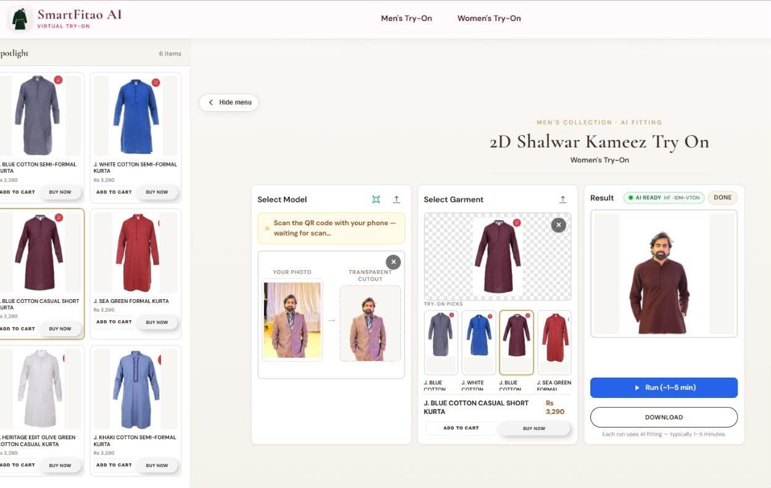The width and height of the screenshot is (771, 488).
Task: Pick the grey-blue kurta in Try-On Picks
Action: click(x=442, y=342)
